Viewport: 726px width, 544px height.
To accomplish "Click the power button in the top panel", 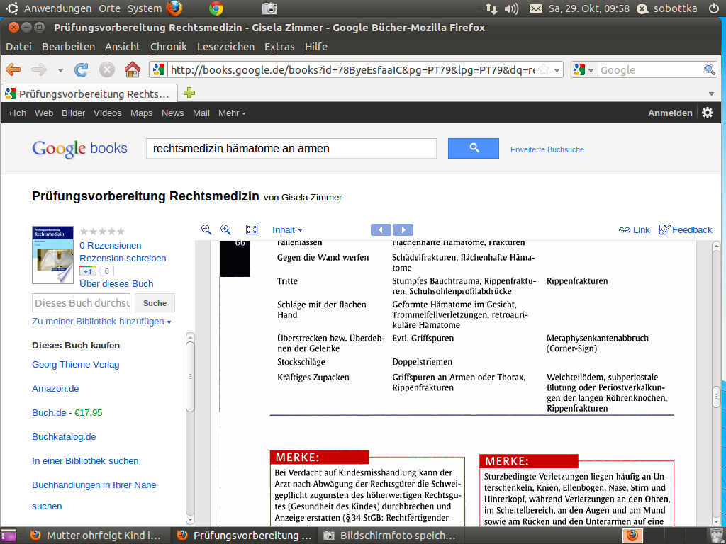I will [713, 8].
